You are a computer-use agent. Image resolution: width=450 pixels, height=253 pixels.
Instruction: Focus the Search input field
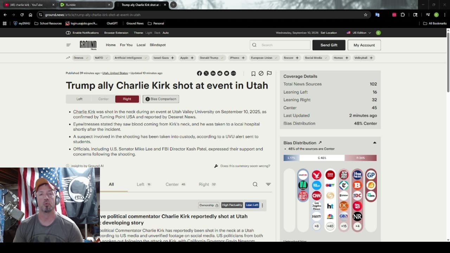280,45
